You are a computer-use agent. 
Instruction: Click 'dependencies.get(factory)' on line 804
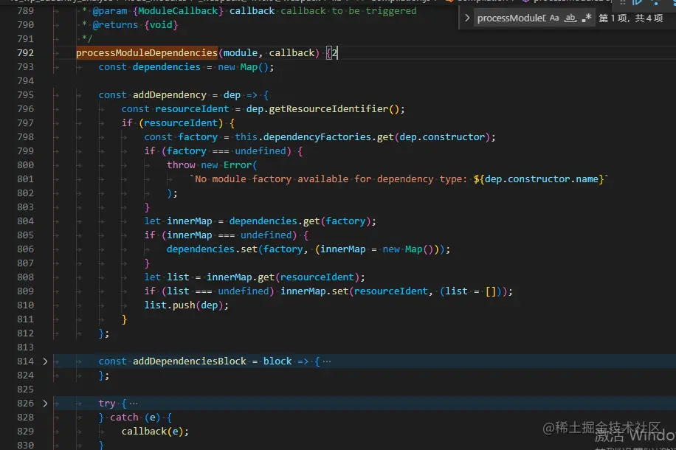[300, 221]
